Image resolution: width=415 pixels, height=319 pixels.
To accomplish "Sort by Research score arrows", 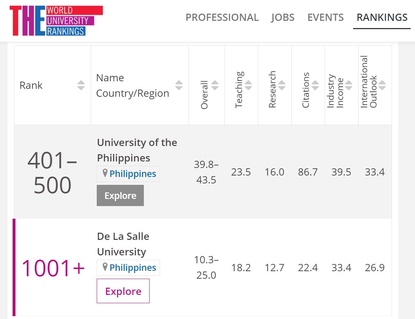I will [282, 85].
